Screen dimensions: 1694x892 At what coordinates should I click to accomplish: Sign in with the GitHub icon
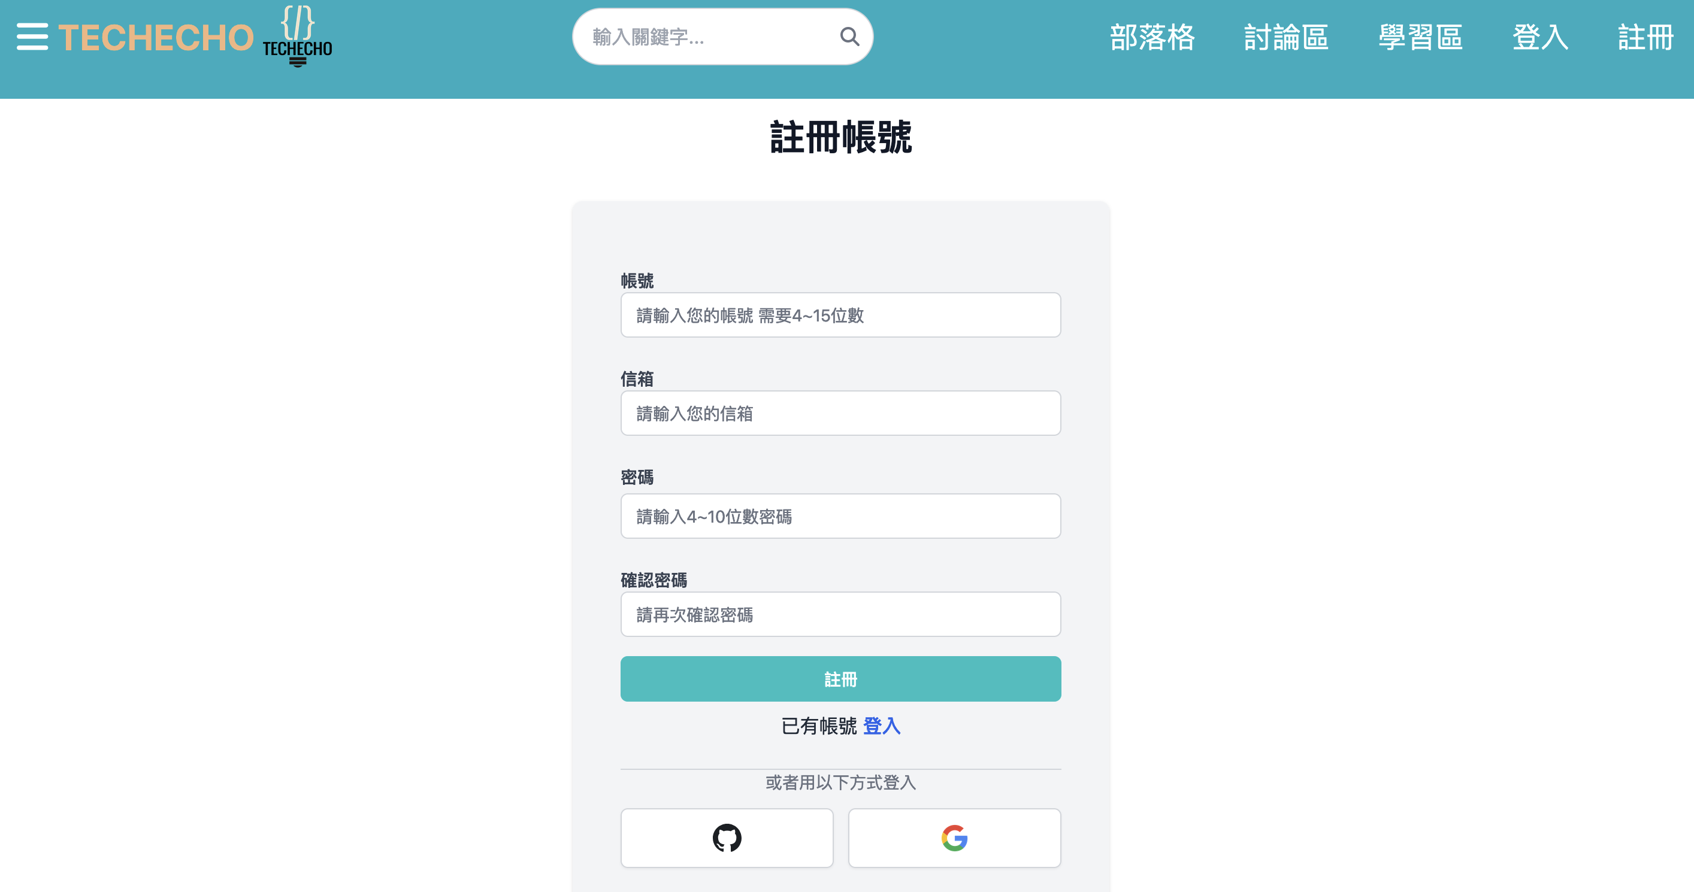(x=727, y=838)
